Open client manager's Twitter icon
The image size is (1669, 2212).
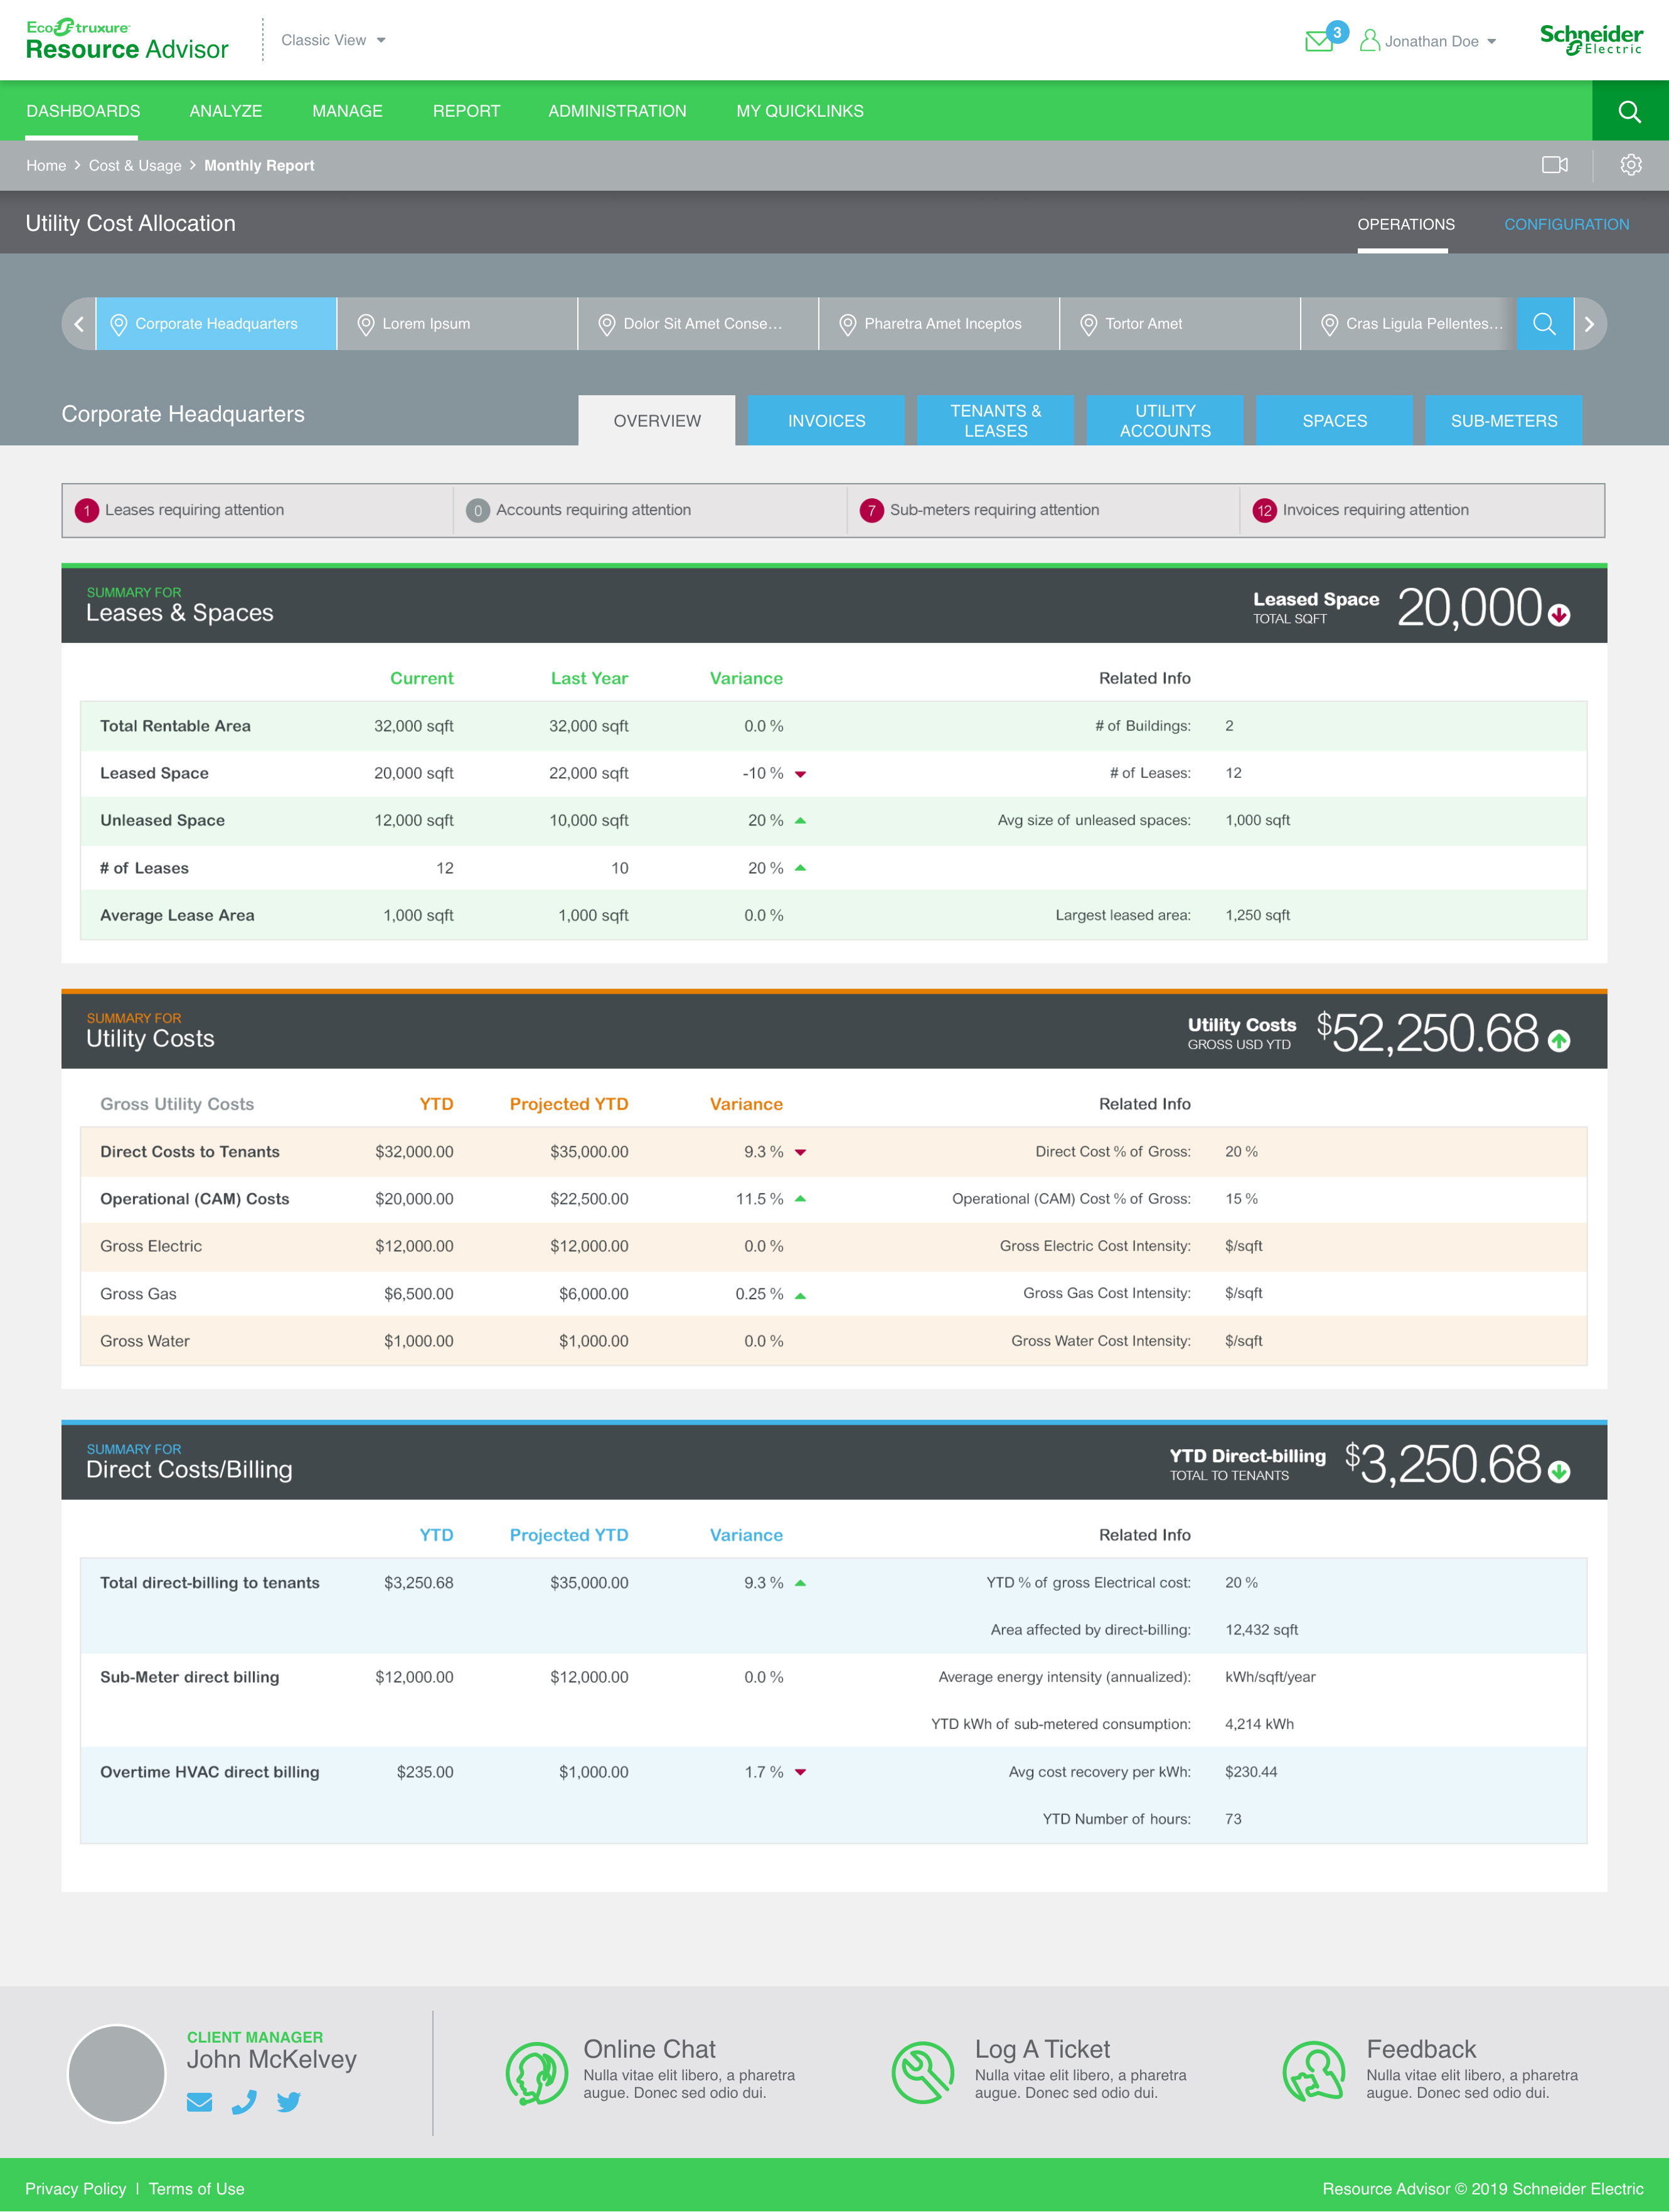tap(289, 2102)
